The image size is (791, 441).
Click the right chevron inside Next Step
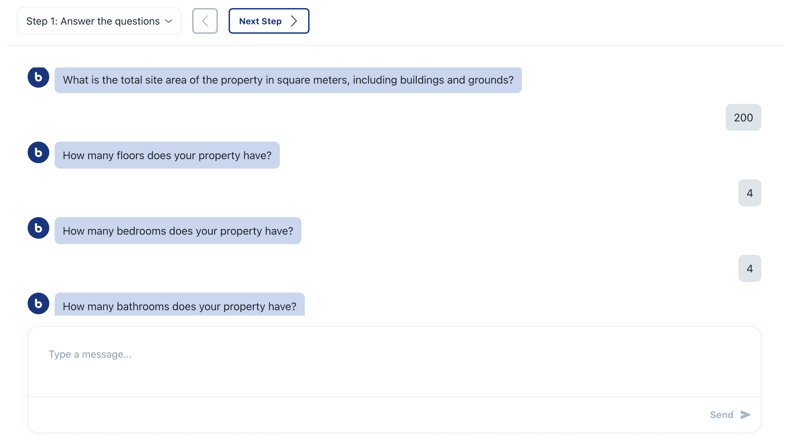click(294, 21)
